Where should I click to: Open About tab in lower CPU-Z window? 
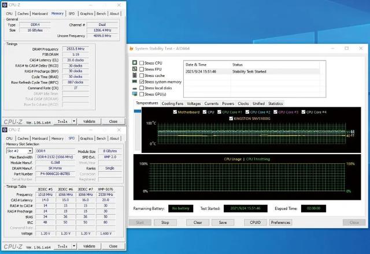114,139
